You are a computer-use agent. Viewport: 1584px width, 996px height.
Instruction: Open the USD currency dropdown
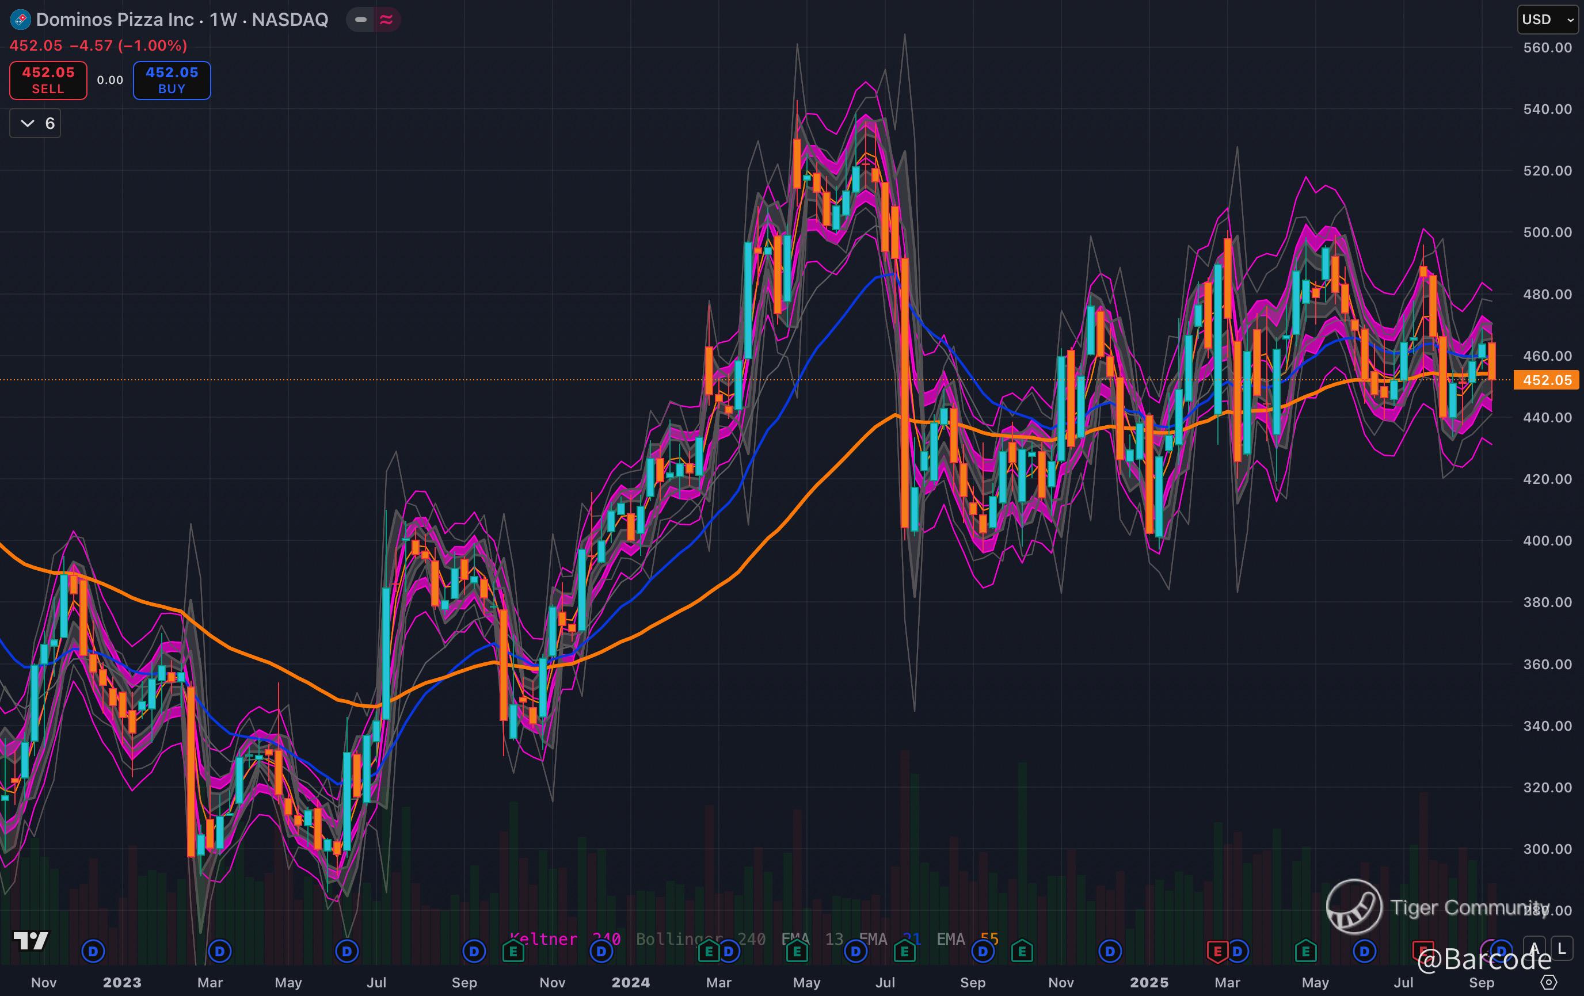click(x=1547, y=20)
